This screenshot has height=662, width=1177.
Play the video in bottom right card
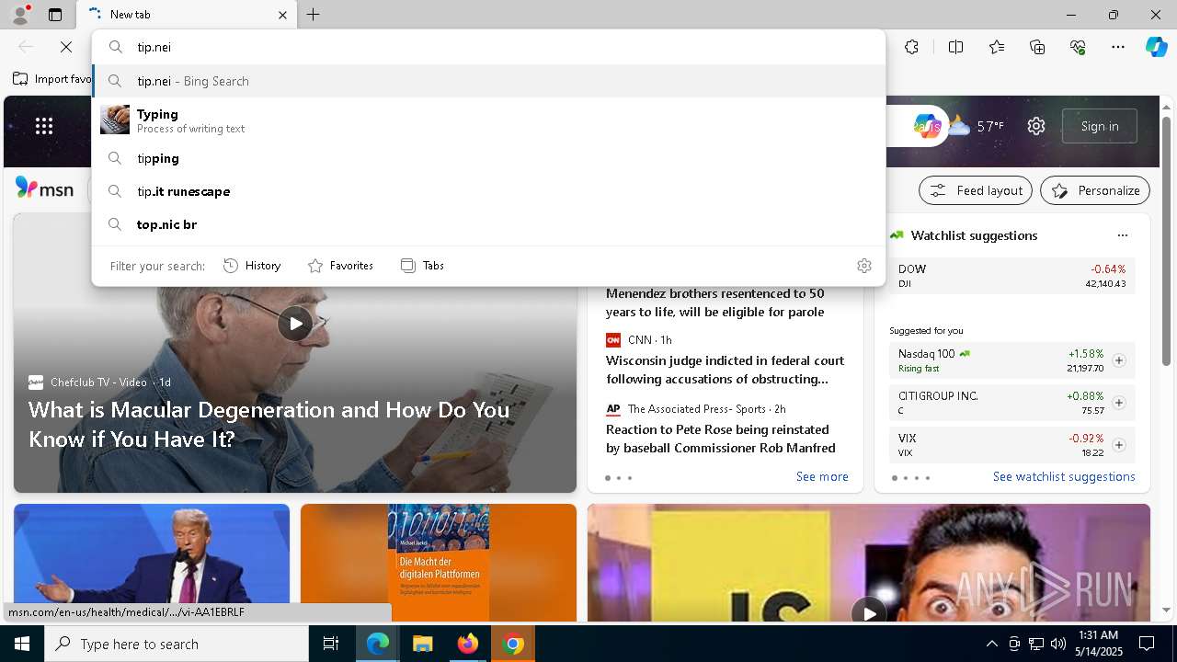coord(869,611)
